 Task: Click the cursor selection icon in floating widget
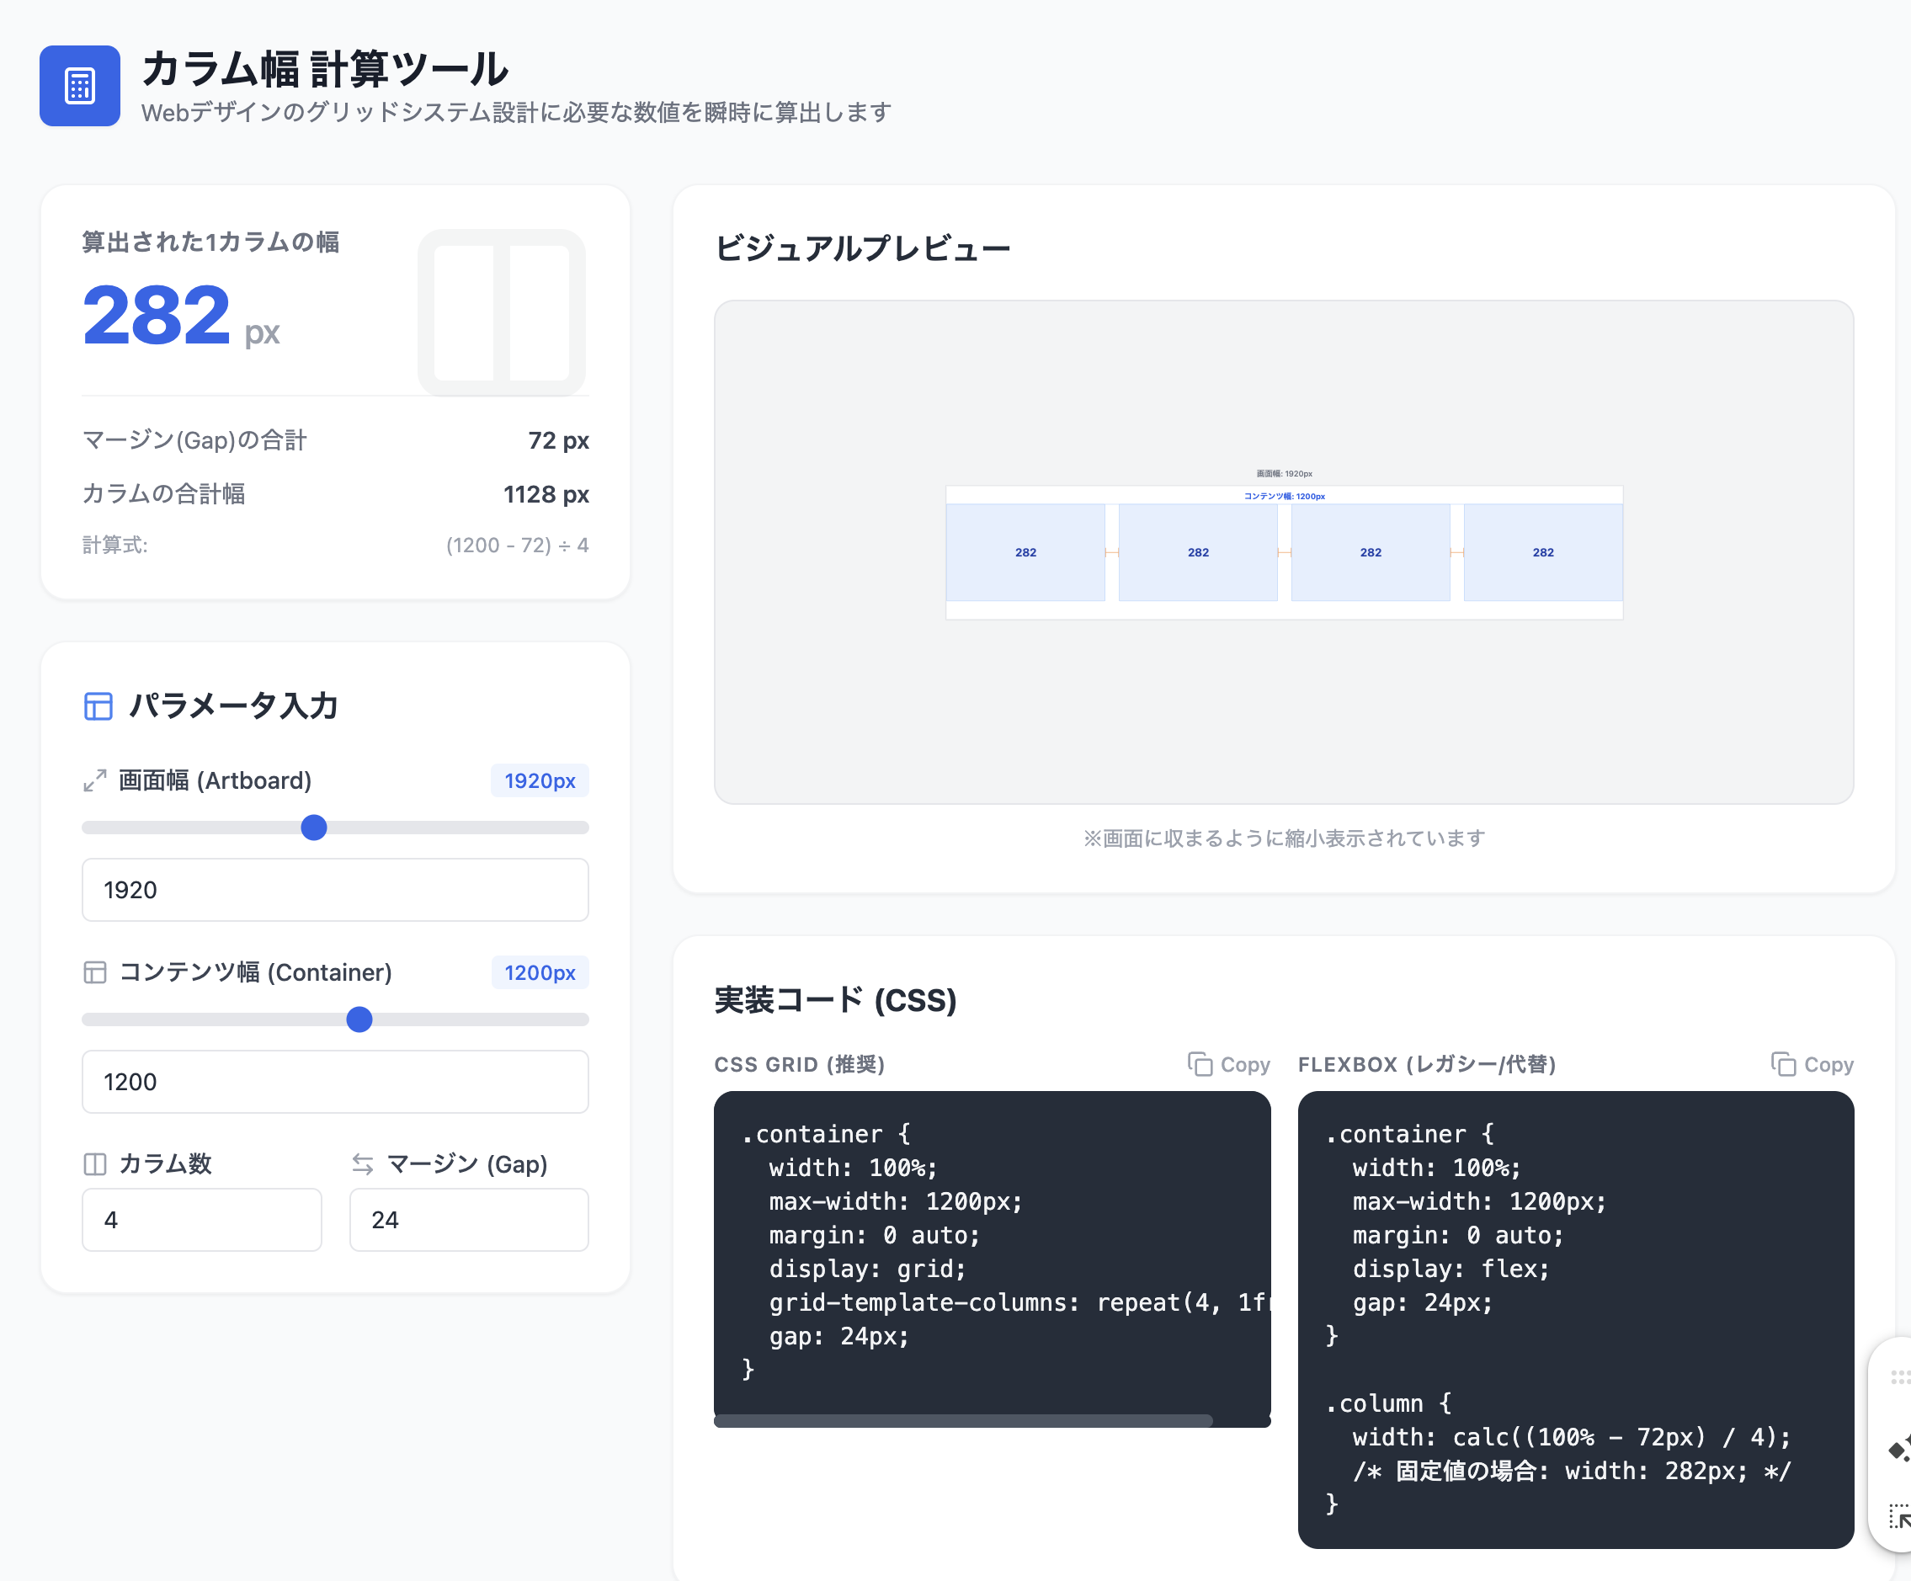point(1899,1516)
